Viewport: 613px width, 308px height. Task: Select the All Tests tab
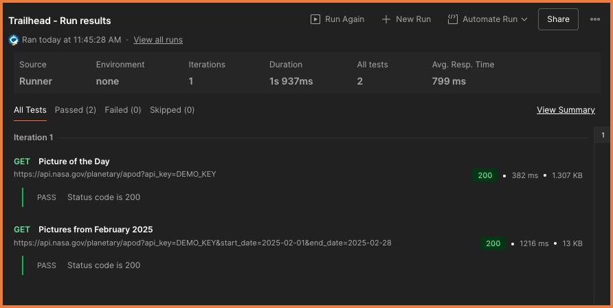coord(30,110)
